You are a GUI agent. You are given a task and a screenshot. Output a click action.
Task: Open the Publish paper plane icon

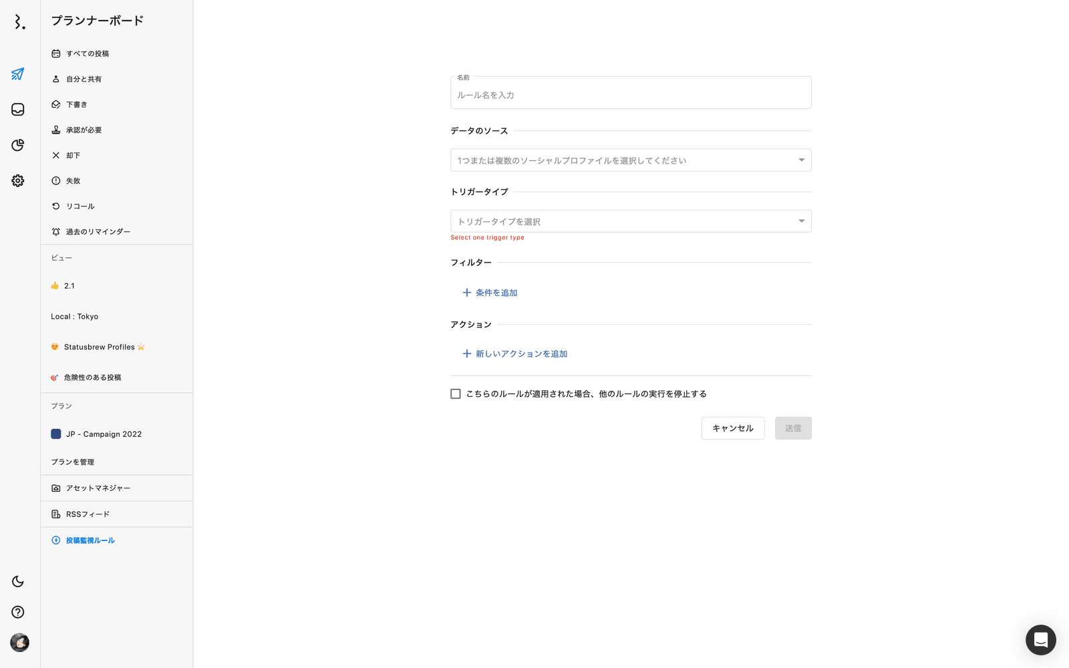click(x=18, y=74)
